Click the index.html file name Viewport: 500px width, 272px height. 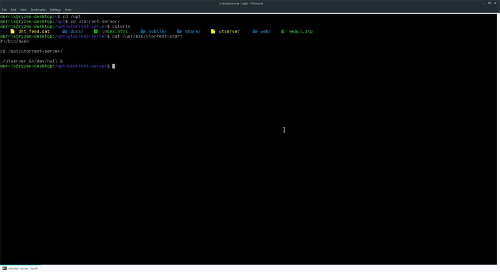115,31
